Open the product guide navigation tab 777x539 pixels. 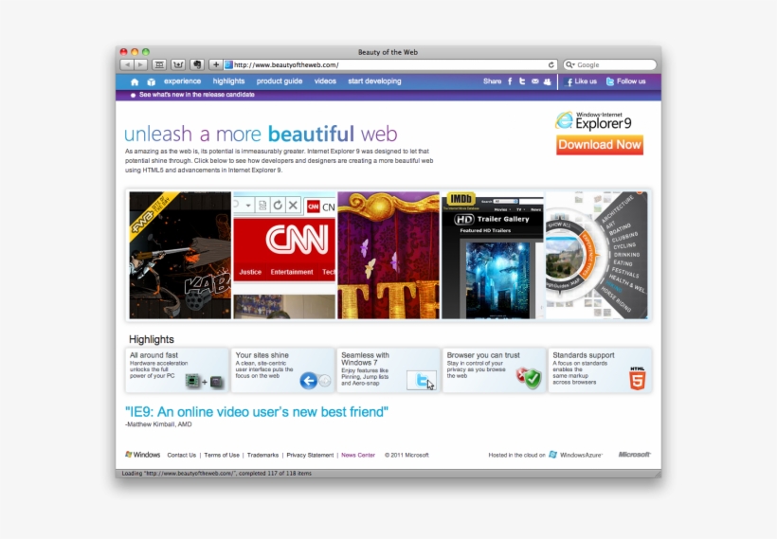click(x=280, y=81)
